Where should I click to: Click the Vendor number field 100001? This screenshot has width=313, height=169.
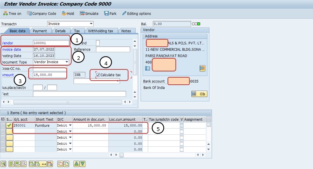pyautogui.click(x=51, y=43)
